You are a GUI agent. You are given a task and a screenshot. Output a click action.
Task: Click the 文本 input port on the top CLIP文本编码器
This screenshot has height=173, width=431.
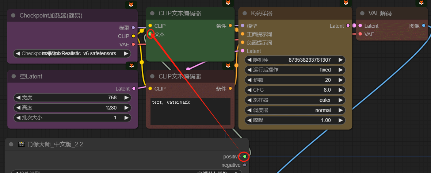click(150, 34)
